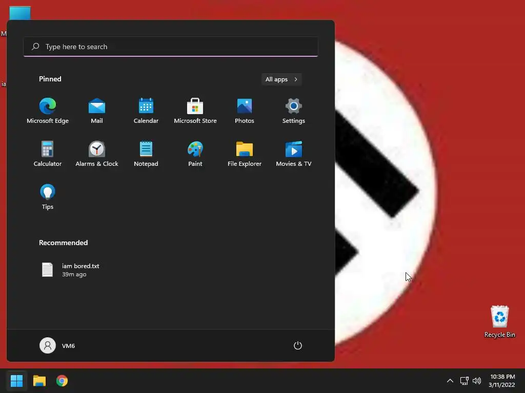Open the Paint app

click(195, 154)
